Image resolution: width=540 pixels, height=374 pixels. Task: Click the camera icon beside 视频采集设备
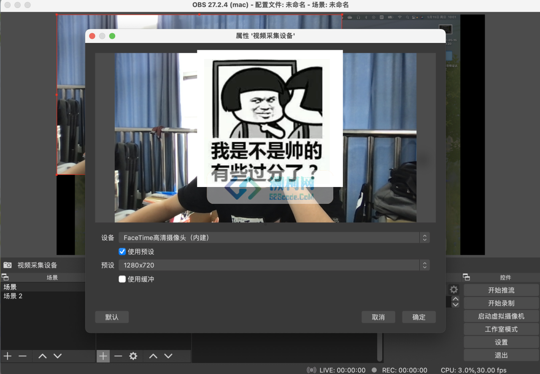(8, 265)
